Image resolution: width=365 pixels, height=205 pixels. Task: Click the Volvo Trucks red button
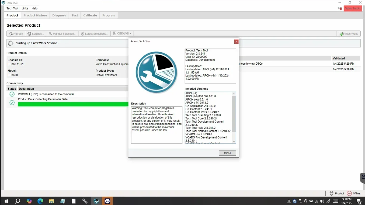pyautogui.click(x=353, y=8)
